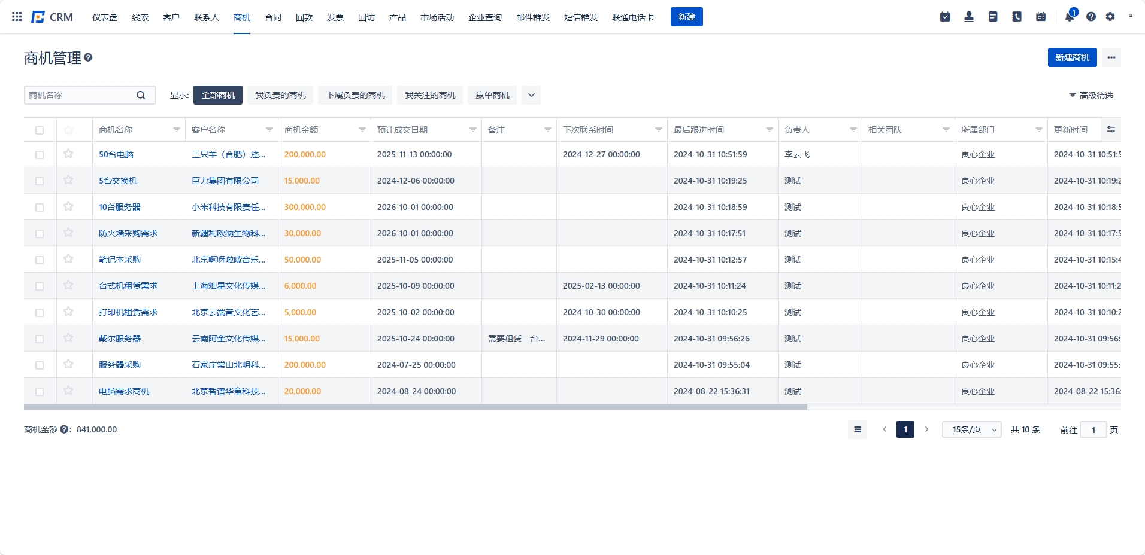Star the 50台电脑 opportunity

pos(68,154)
